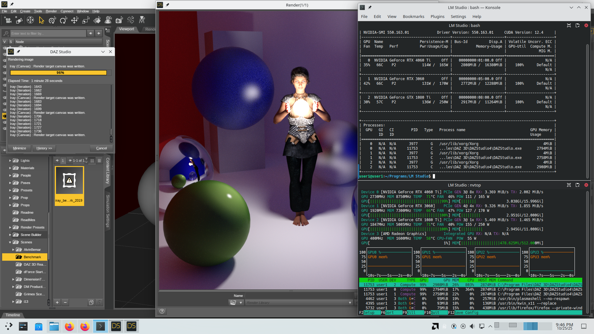The height and width of the screenshot is (334, 594).
Task: Select the Spot Render camera tool
Action: point(119,20)
